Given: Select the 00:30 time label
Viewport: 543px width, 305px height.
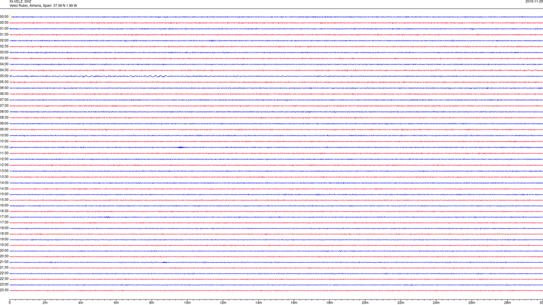Looking at the screenshot, I should pyautogui.click(x=4, y=23).
